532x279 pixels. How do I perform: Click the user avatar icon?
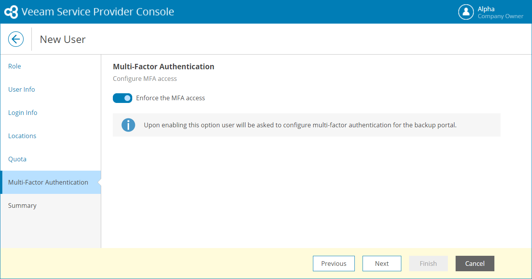coord(466,12)
